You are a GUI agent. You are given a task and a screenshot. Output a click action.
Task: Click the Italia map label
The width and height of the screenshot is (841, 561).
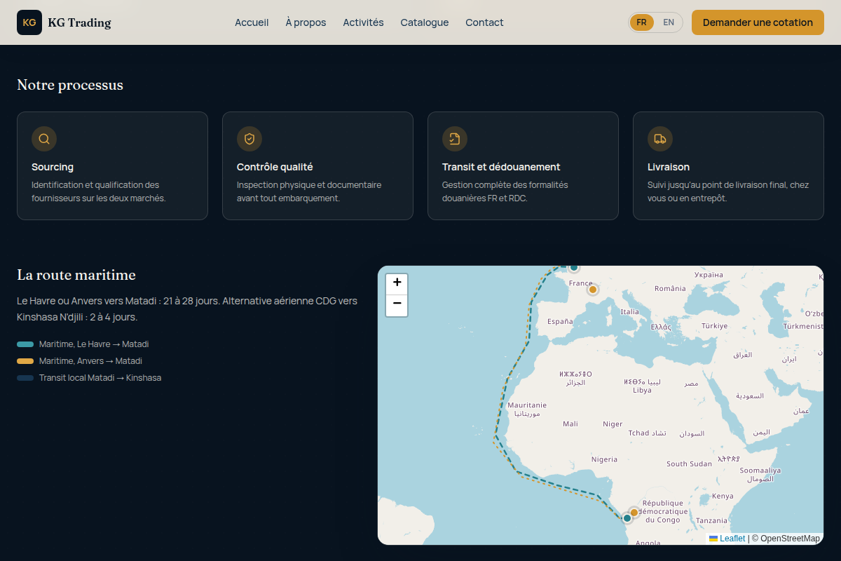pos(629,311)
